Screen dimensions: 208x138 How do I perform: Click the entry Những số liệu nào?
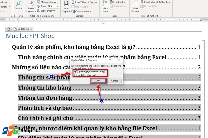point(106,67)
